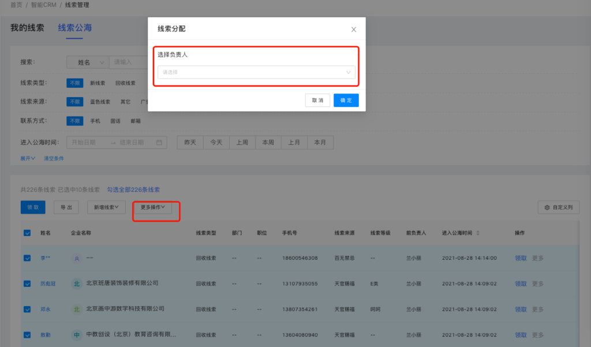Switch to the 我的线索 tab
This screenshot has width=591, height=347.
[27, 28]
